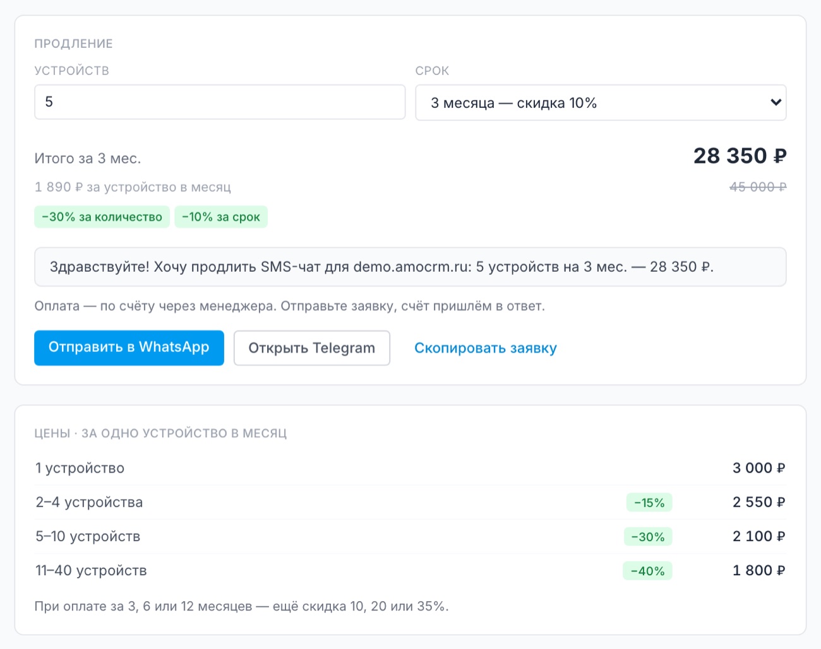Click the −15% discount badge
The image size is (821, 649).
[649, 503]
